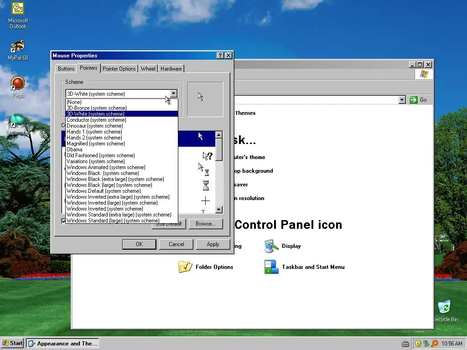Select the Precision Select crosshair pointer

coord(205,201)
